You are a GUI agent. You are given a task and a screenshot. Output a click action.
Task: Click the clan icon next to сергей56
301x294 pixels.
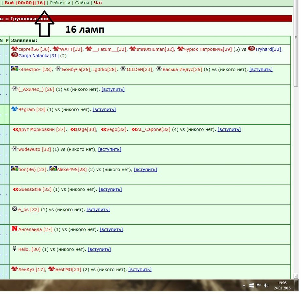[14, 49]
